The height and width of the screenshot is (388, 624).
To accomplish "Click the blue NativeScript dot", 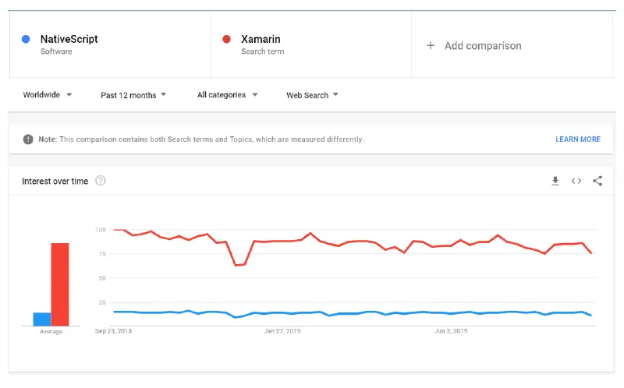I will pyautogui.click(x=26, y=39).
